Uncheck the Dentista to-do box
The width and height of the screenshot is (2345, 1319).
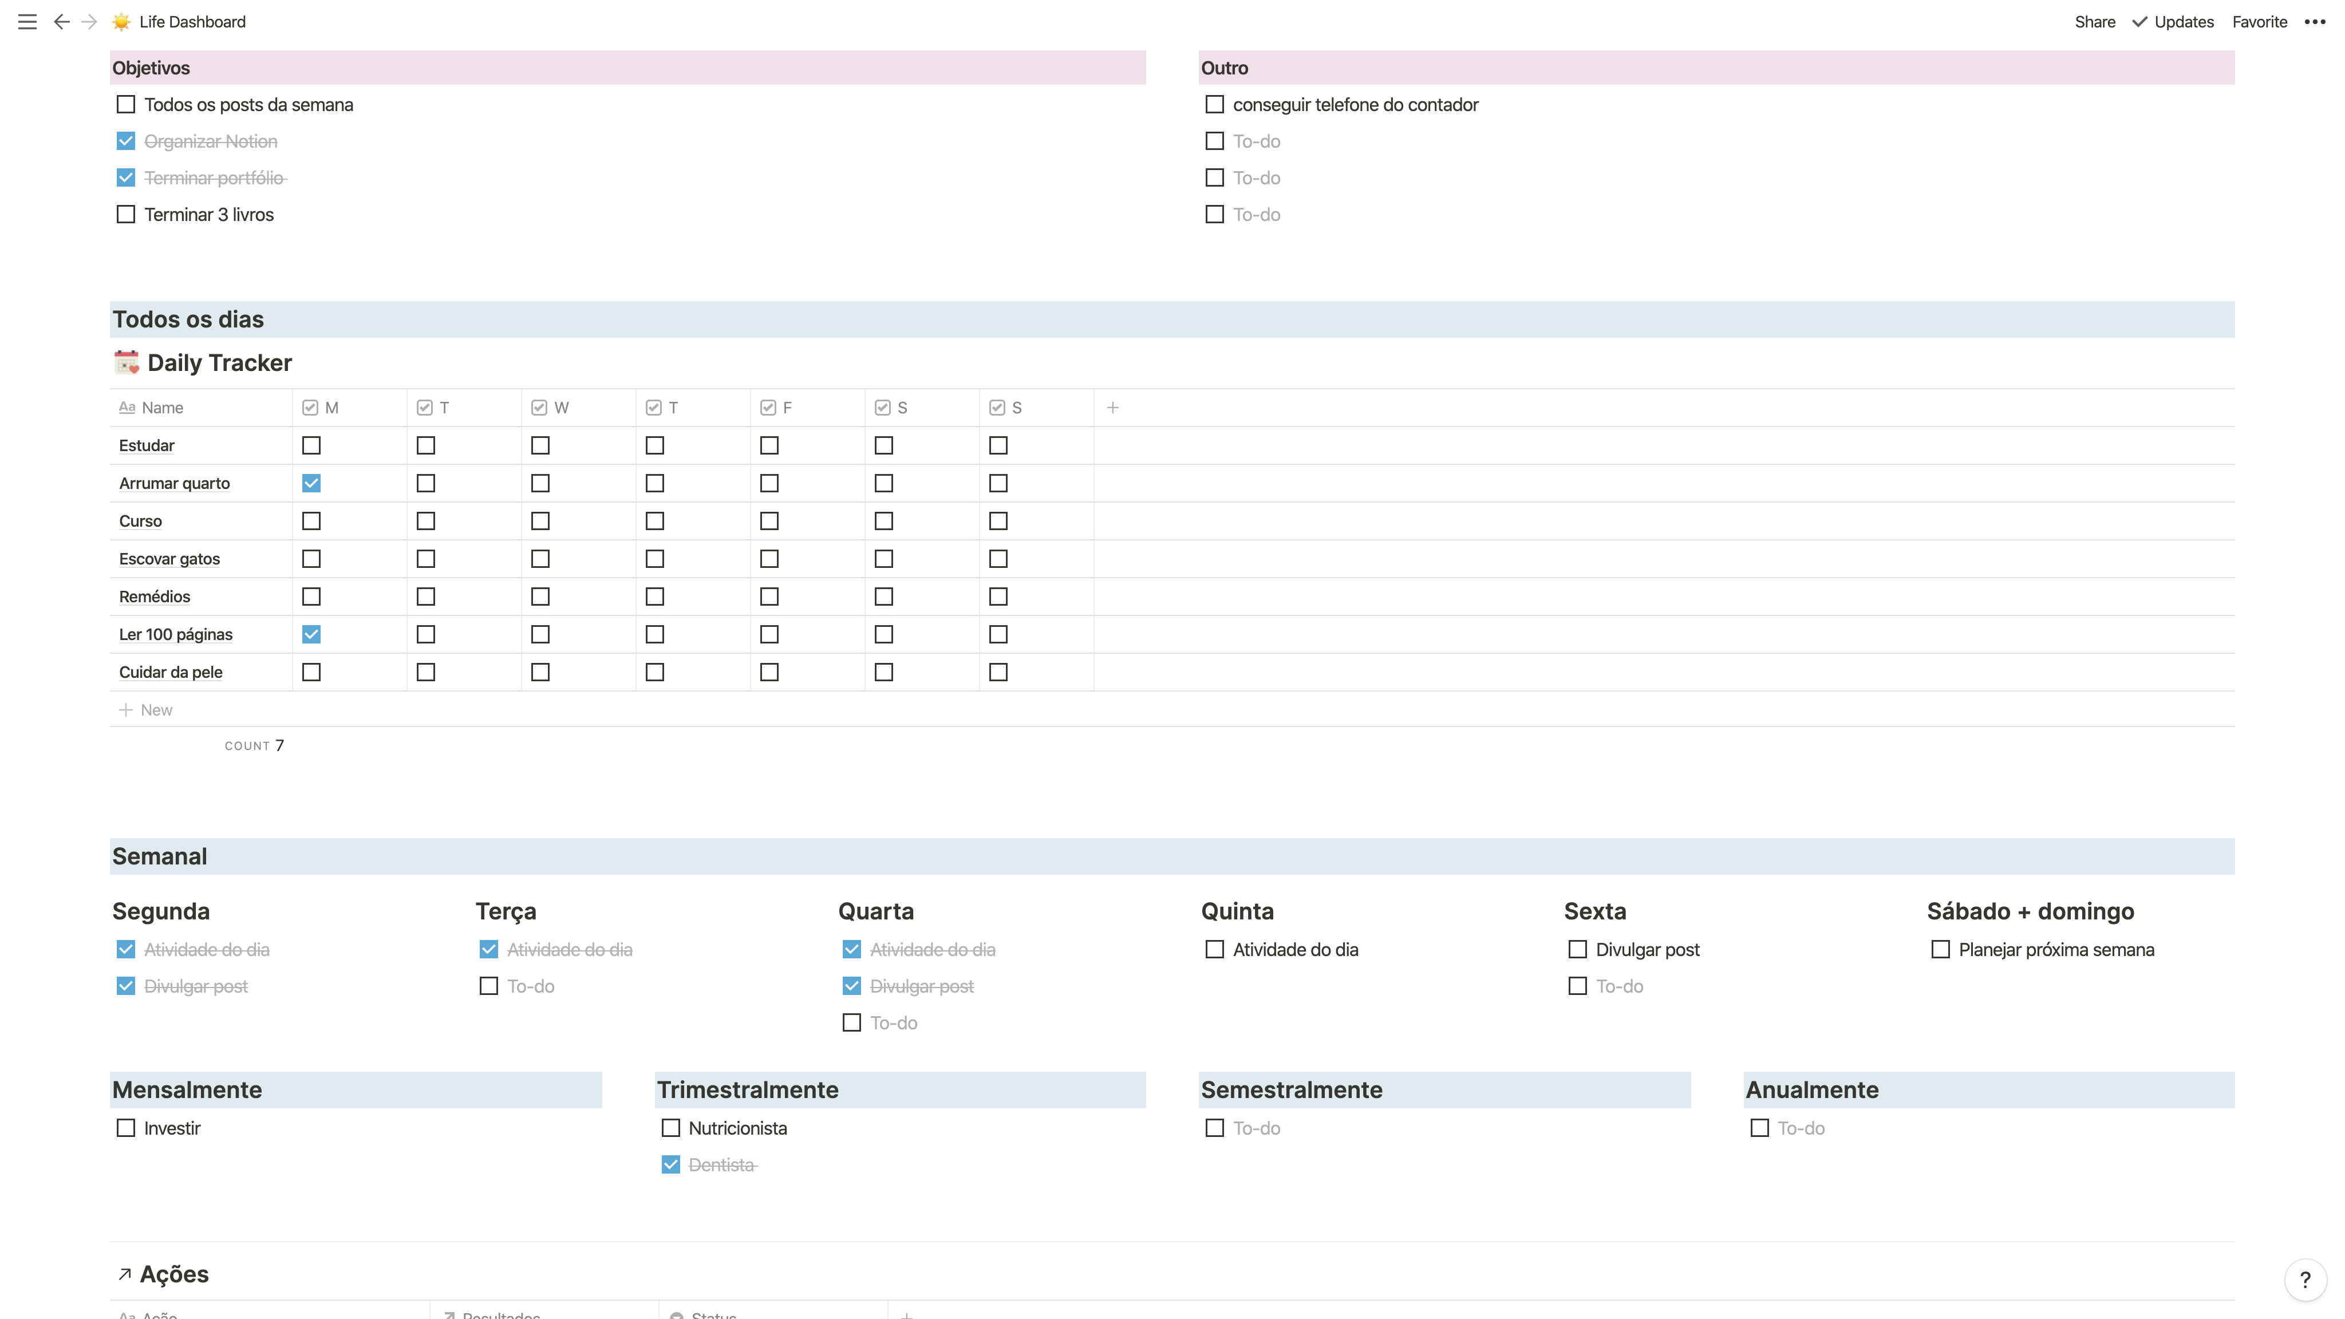tap(671, 1164)
